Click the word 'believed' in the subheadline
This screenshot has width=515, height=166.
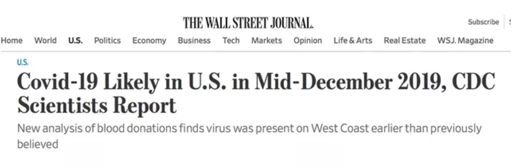[x=38, y=144]
